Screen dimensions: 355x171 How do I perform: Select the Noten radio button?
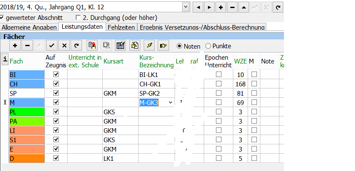pyautogui.click(x=179, y=46)
